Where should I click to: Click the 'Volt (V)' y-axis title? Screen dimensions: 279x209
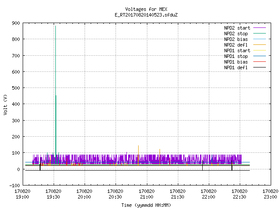(x=5, y=104)
